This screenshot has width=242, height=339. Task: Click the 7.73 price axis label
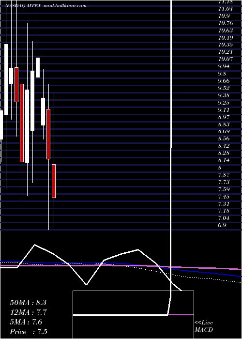coord(224,182)
